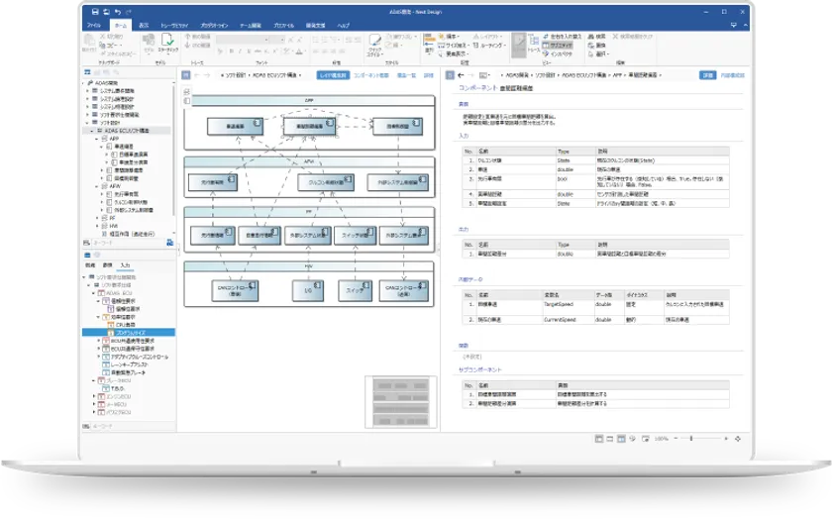Image resolution: width=832 pixels, height=519 pixels.
Task: Click the blue 詳細 button in the right pane
Action: point(707,74)
